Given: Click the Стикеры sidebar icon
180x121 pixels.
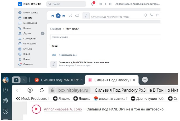Looking at the screenshot, I should click(20, 64).
